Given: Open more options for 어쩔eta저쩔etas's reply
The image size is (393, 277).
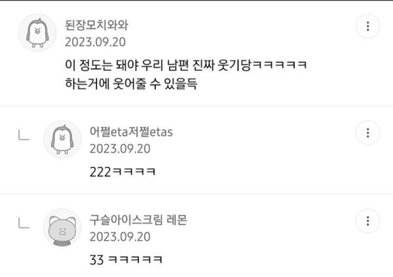Looking at the screenshot, I should point(367,133).
